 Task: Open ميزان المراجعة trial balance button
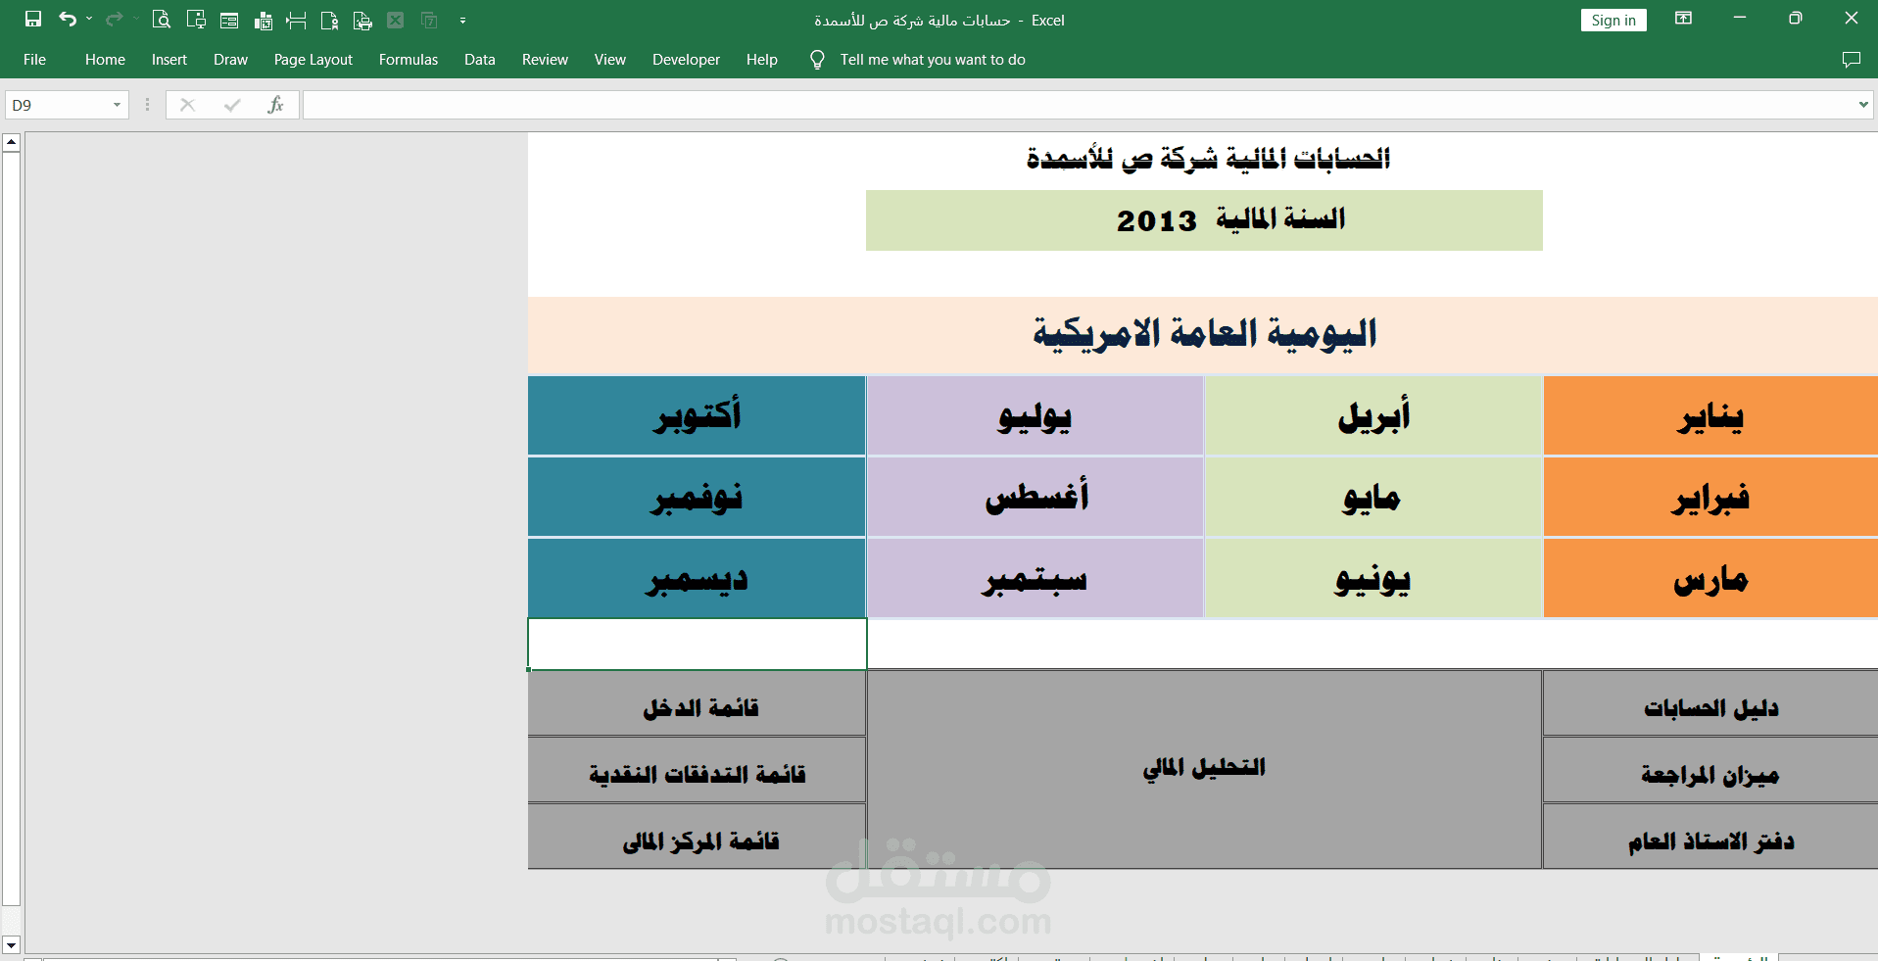tap(1710, 771)
